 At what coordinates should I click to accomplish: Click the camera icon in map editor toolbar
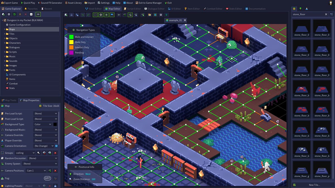[x=119, y=15]
